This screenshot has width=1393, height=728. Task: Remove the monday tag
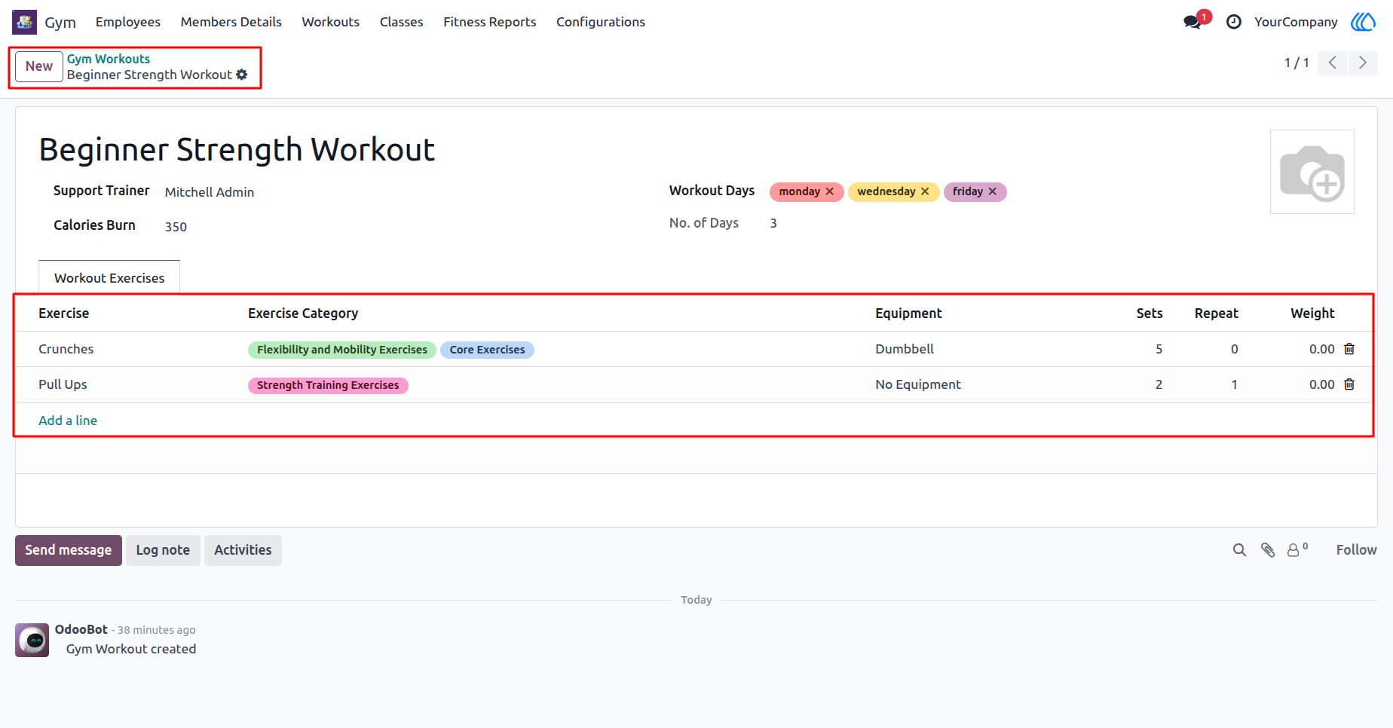point(830,191)
